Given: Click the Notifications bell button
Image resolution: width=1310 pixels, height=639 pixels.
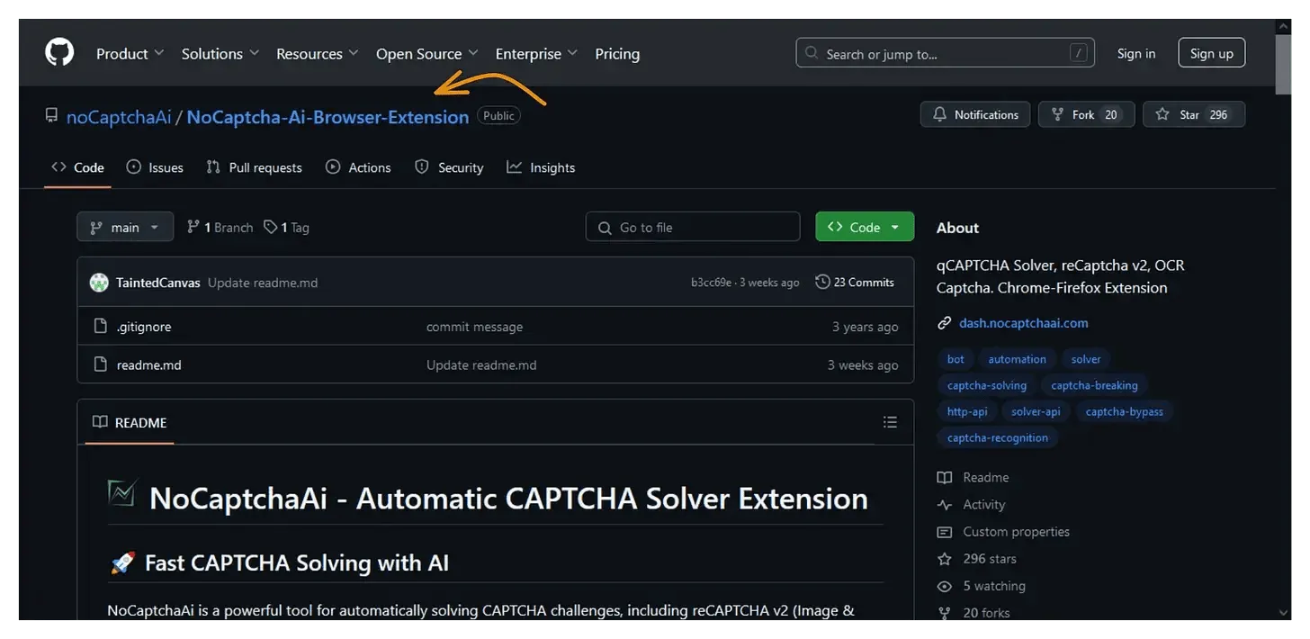Looking at the screenshot, I should 975,114.
